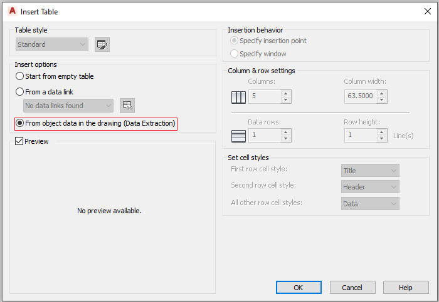Increase Columns count with up arrow
The height and width of the screenshot is (302, 439).
(x=285, y=94)
